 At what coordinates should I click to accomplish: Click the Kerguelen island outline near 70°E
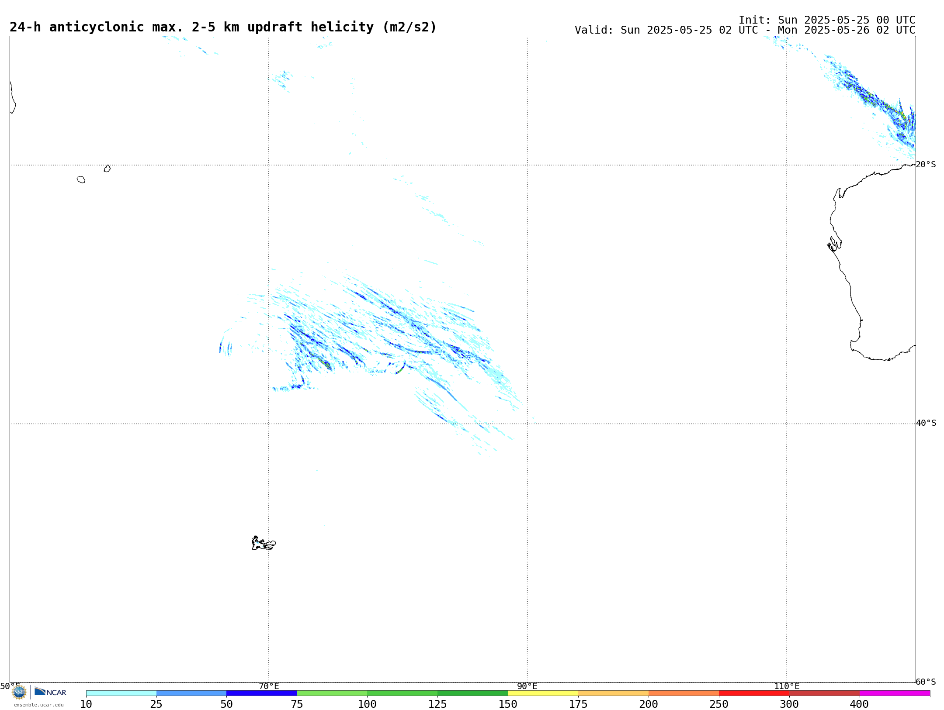pos(264,543)
